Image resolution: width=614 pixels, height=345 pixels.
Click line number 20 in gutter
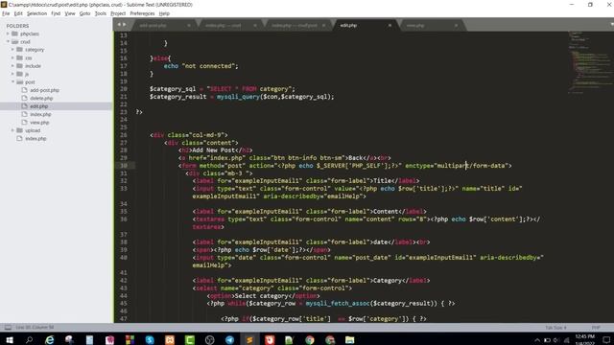click(x=124, y=89)
